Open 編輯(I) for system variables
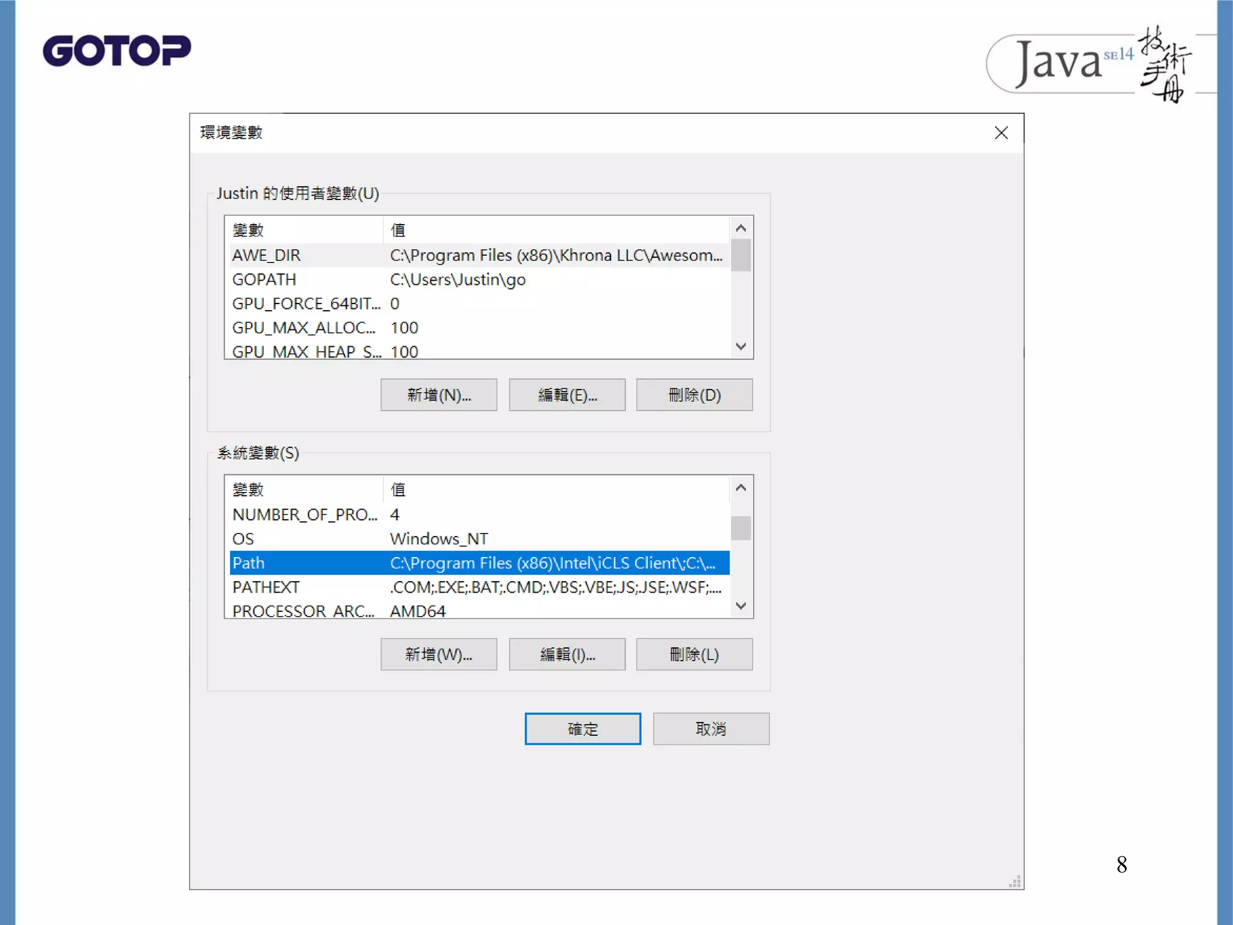This screenshot has width=1233, height=925. pyautogui.click(x=567, y=655)
